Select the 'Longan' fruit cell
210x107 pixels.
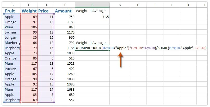tap(12, 38)
